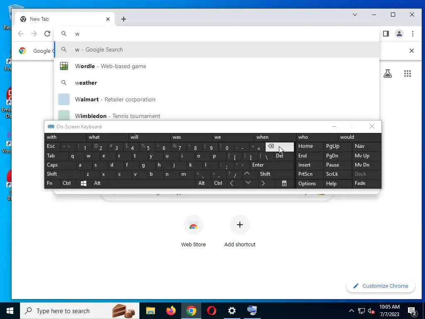
Task: Choose predicted word 'with'
Action: [x=65, y=137]
